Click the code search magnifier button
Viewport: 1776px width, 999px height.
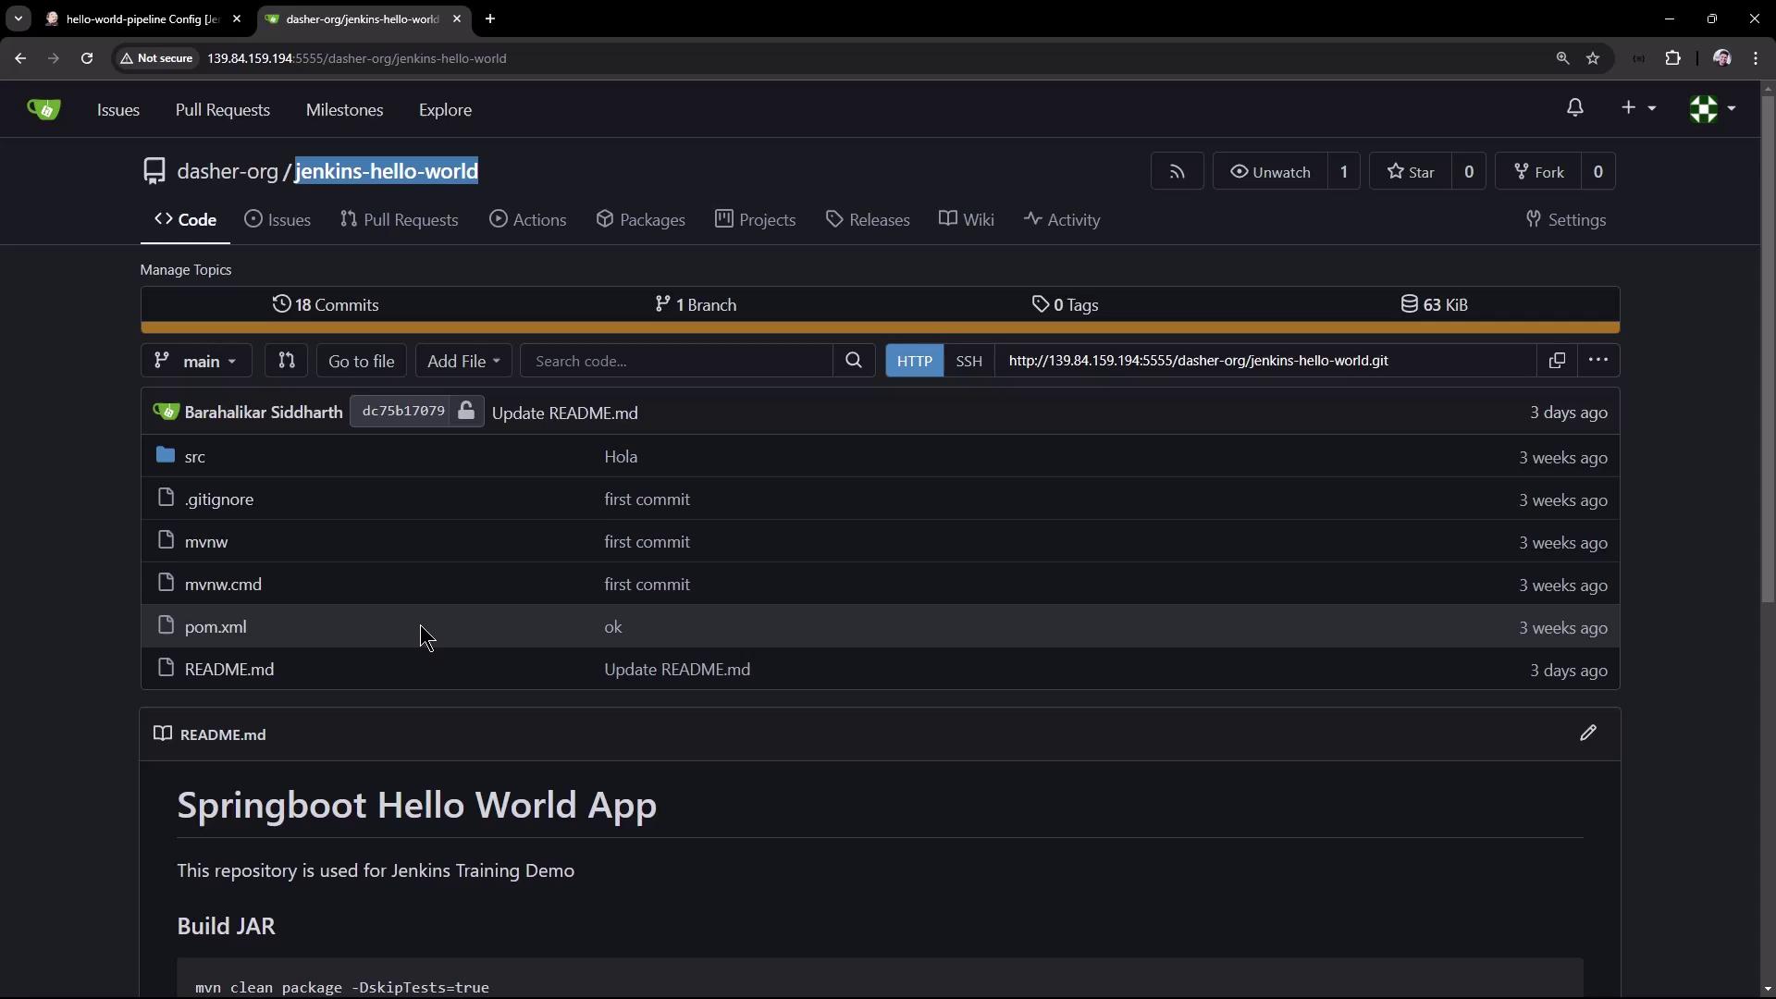[x=853, y=361]
